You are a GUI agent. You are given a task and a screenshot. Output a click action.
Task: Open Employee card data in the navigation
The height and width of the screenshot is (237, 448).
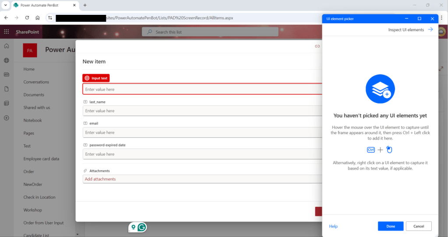(41, 159)
